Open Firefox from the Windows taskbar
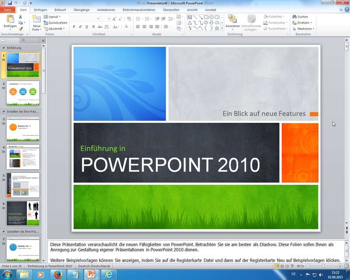 click(59, 275)
